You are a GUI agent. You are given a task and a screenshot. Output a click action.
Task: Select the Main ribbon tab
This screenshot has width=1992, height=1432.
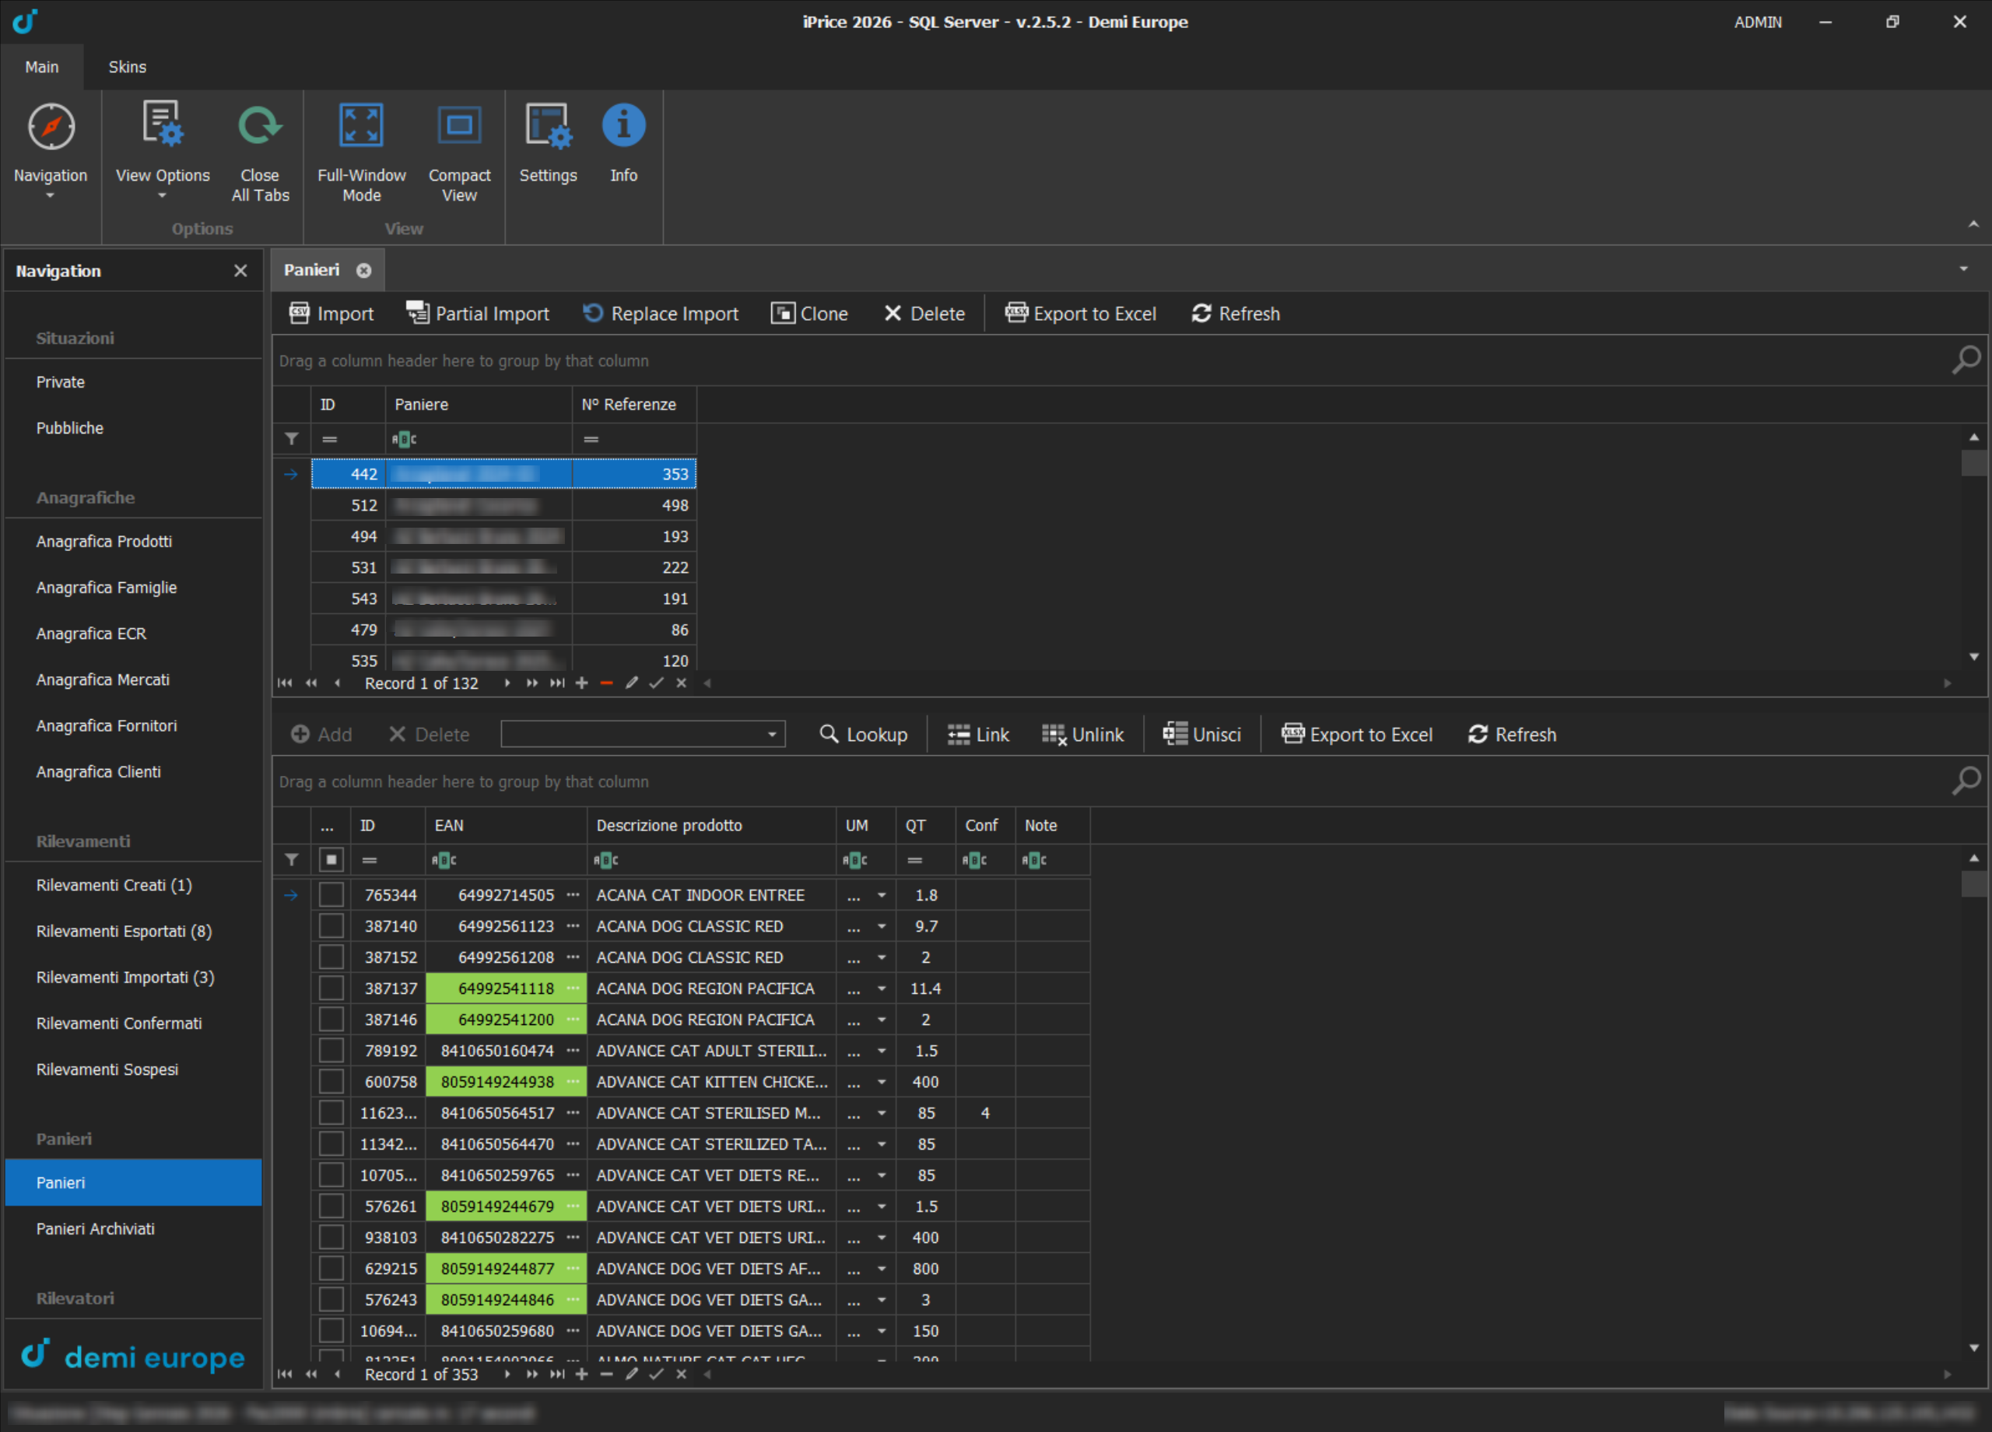41,67
